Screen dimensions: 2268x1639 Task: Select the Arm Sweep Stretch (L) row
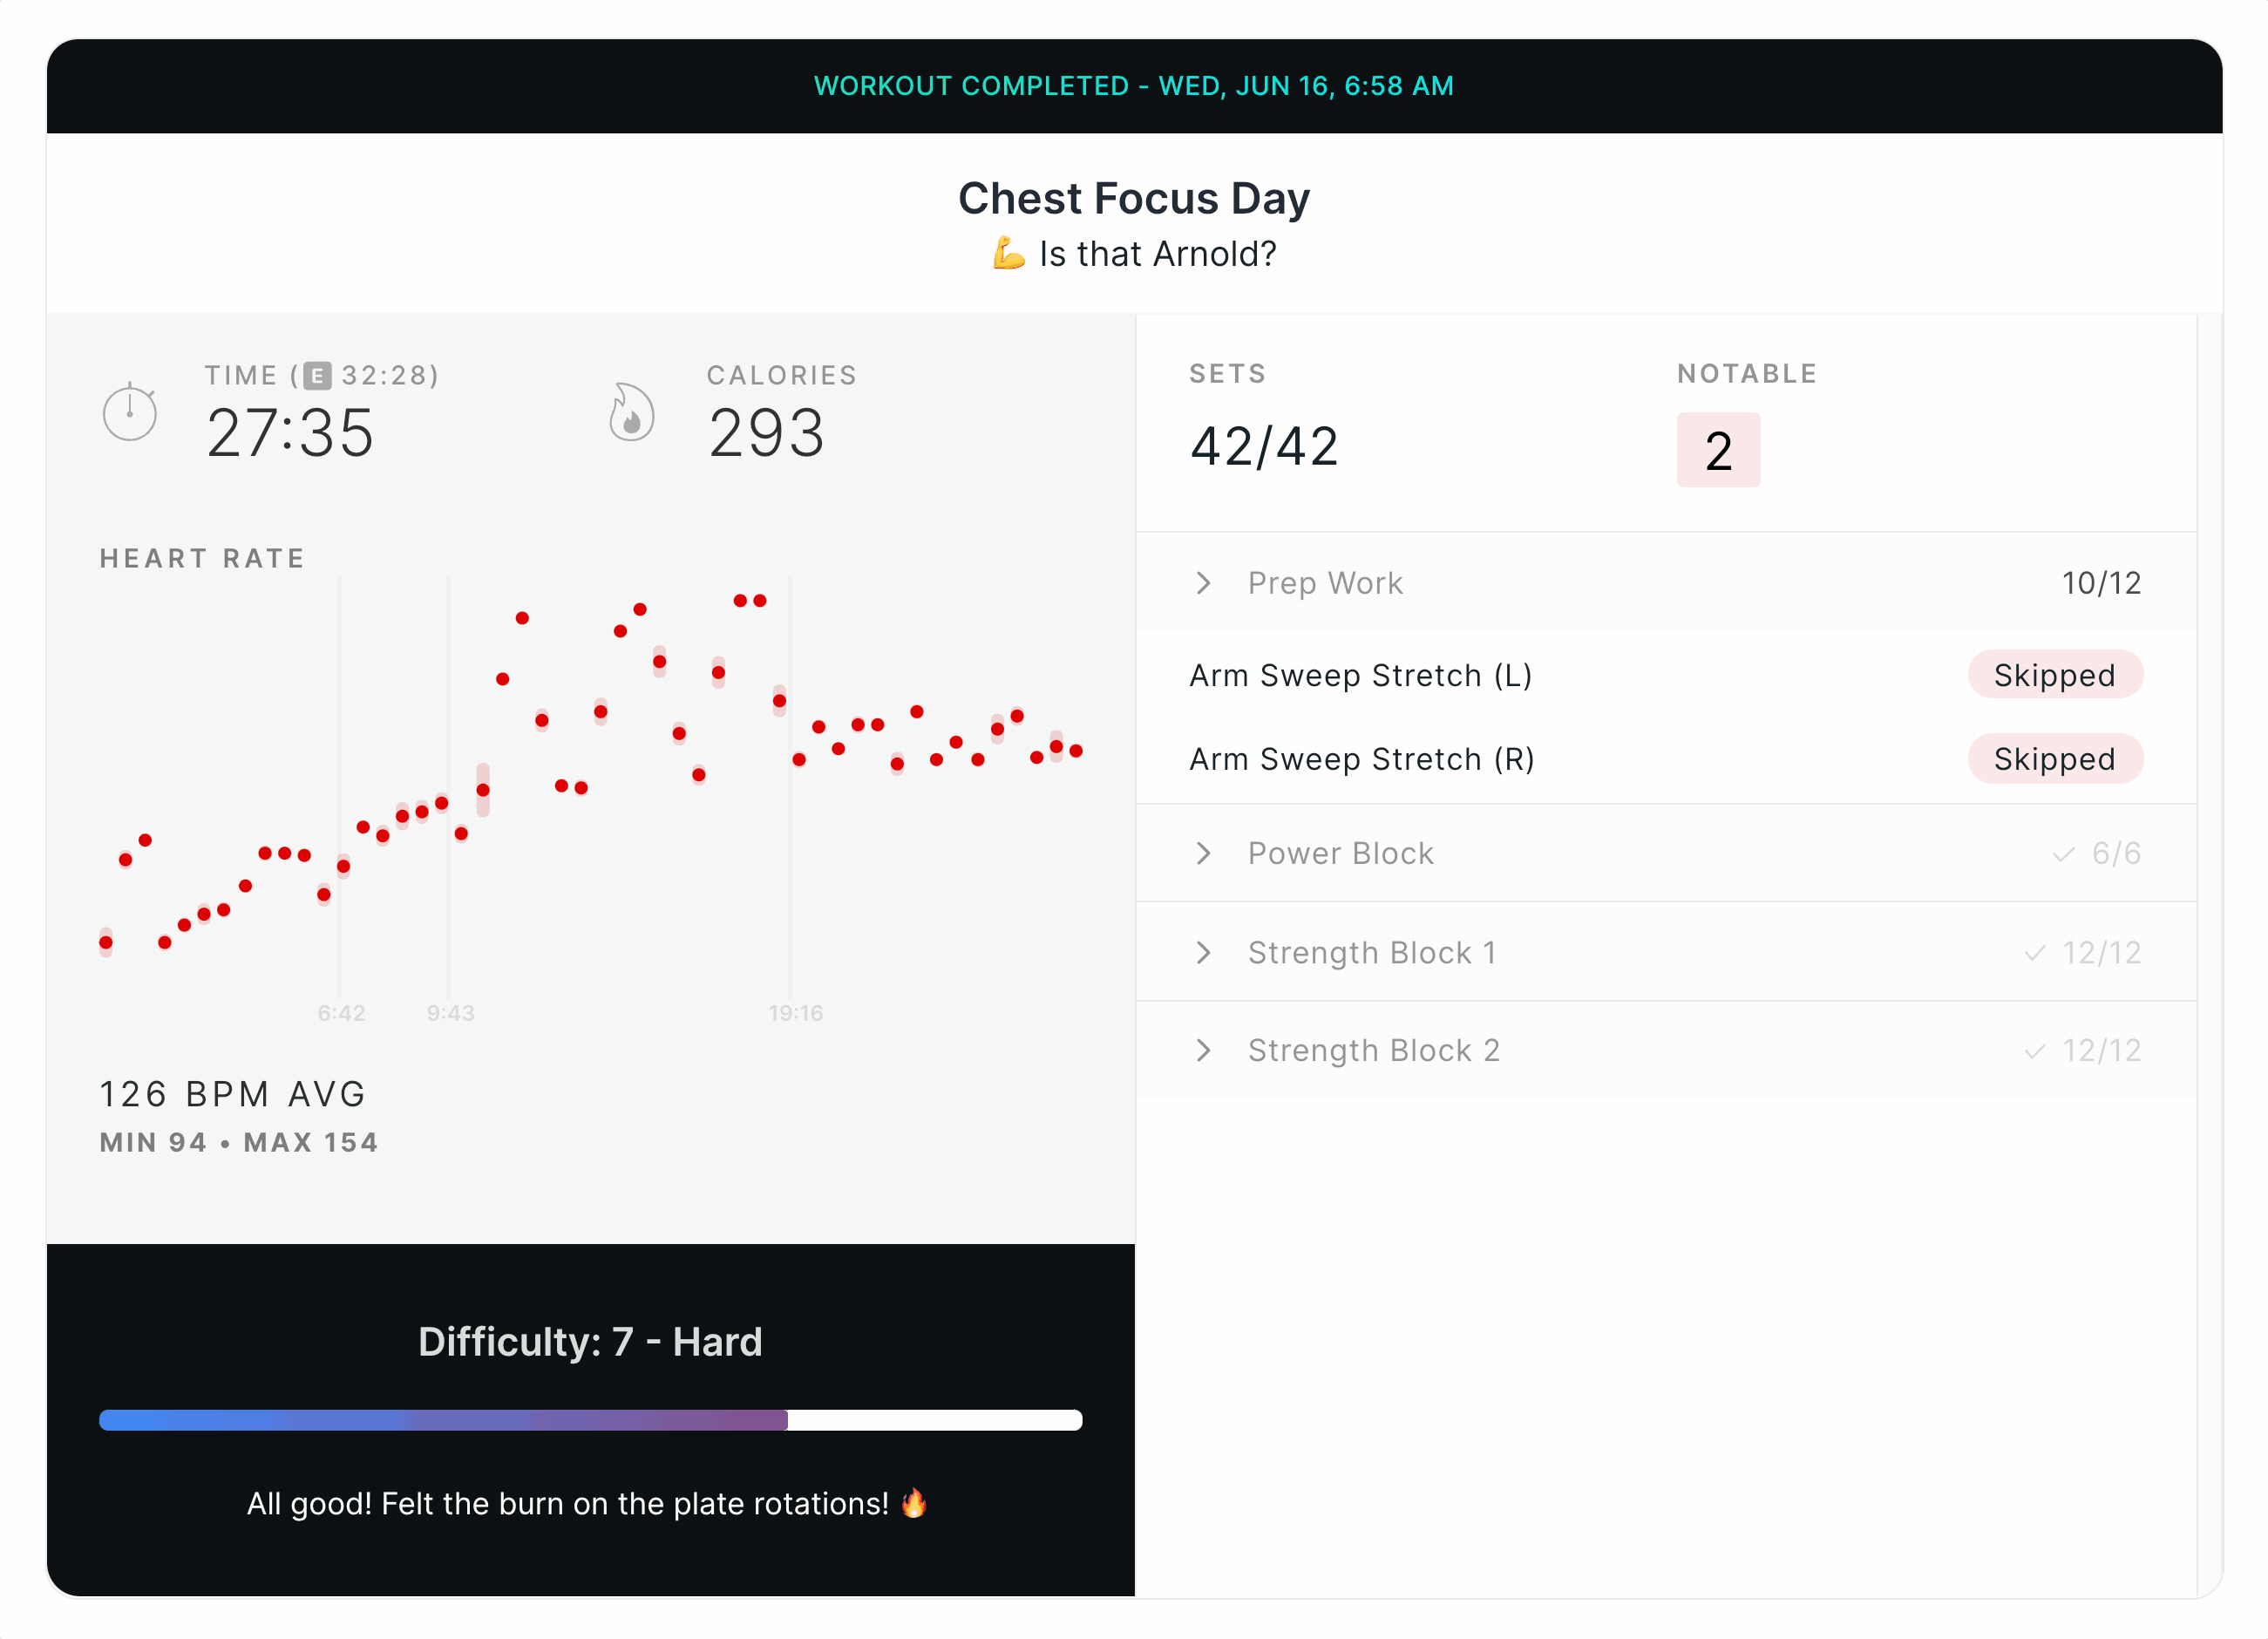[x=1666, y=675]
